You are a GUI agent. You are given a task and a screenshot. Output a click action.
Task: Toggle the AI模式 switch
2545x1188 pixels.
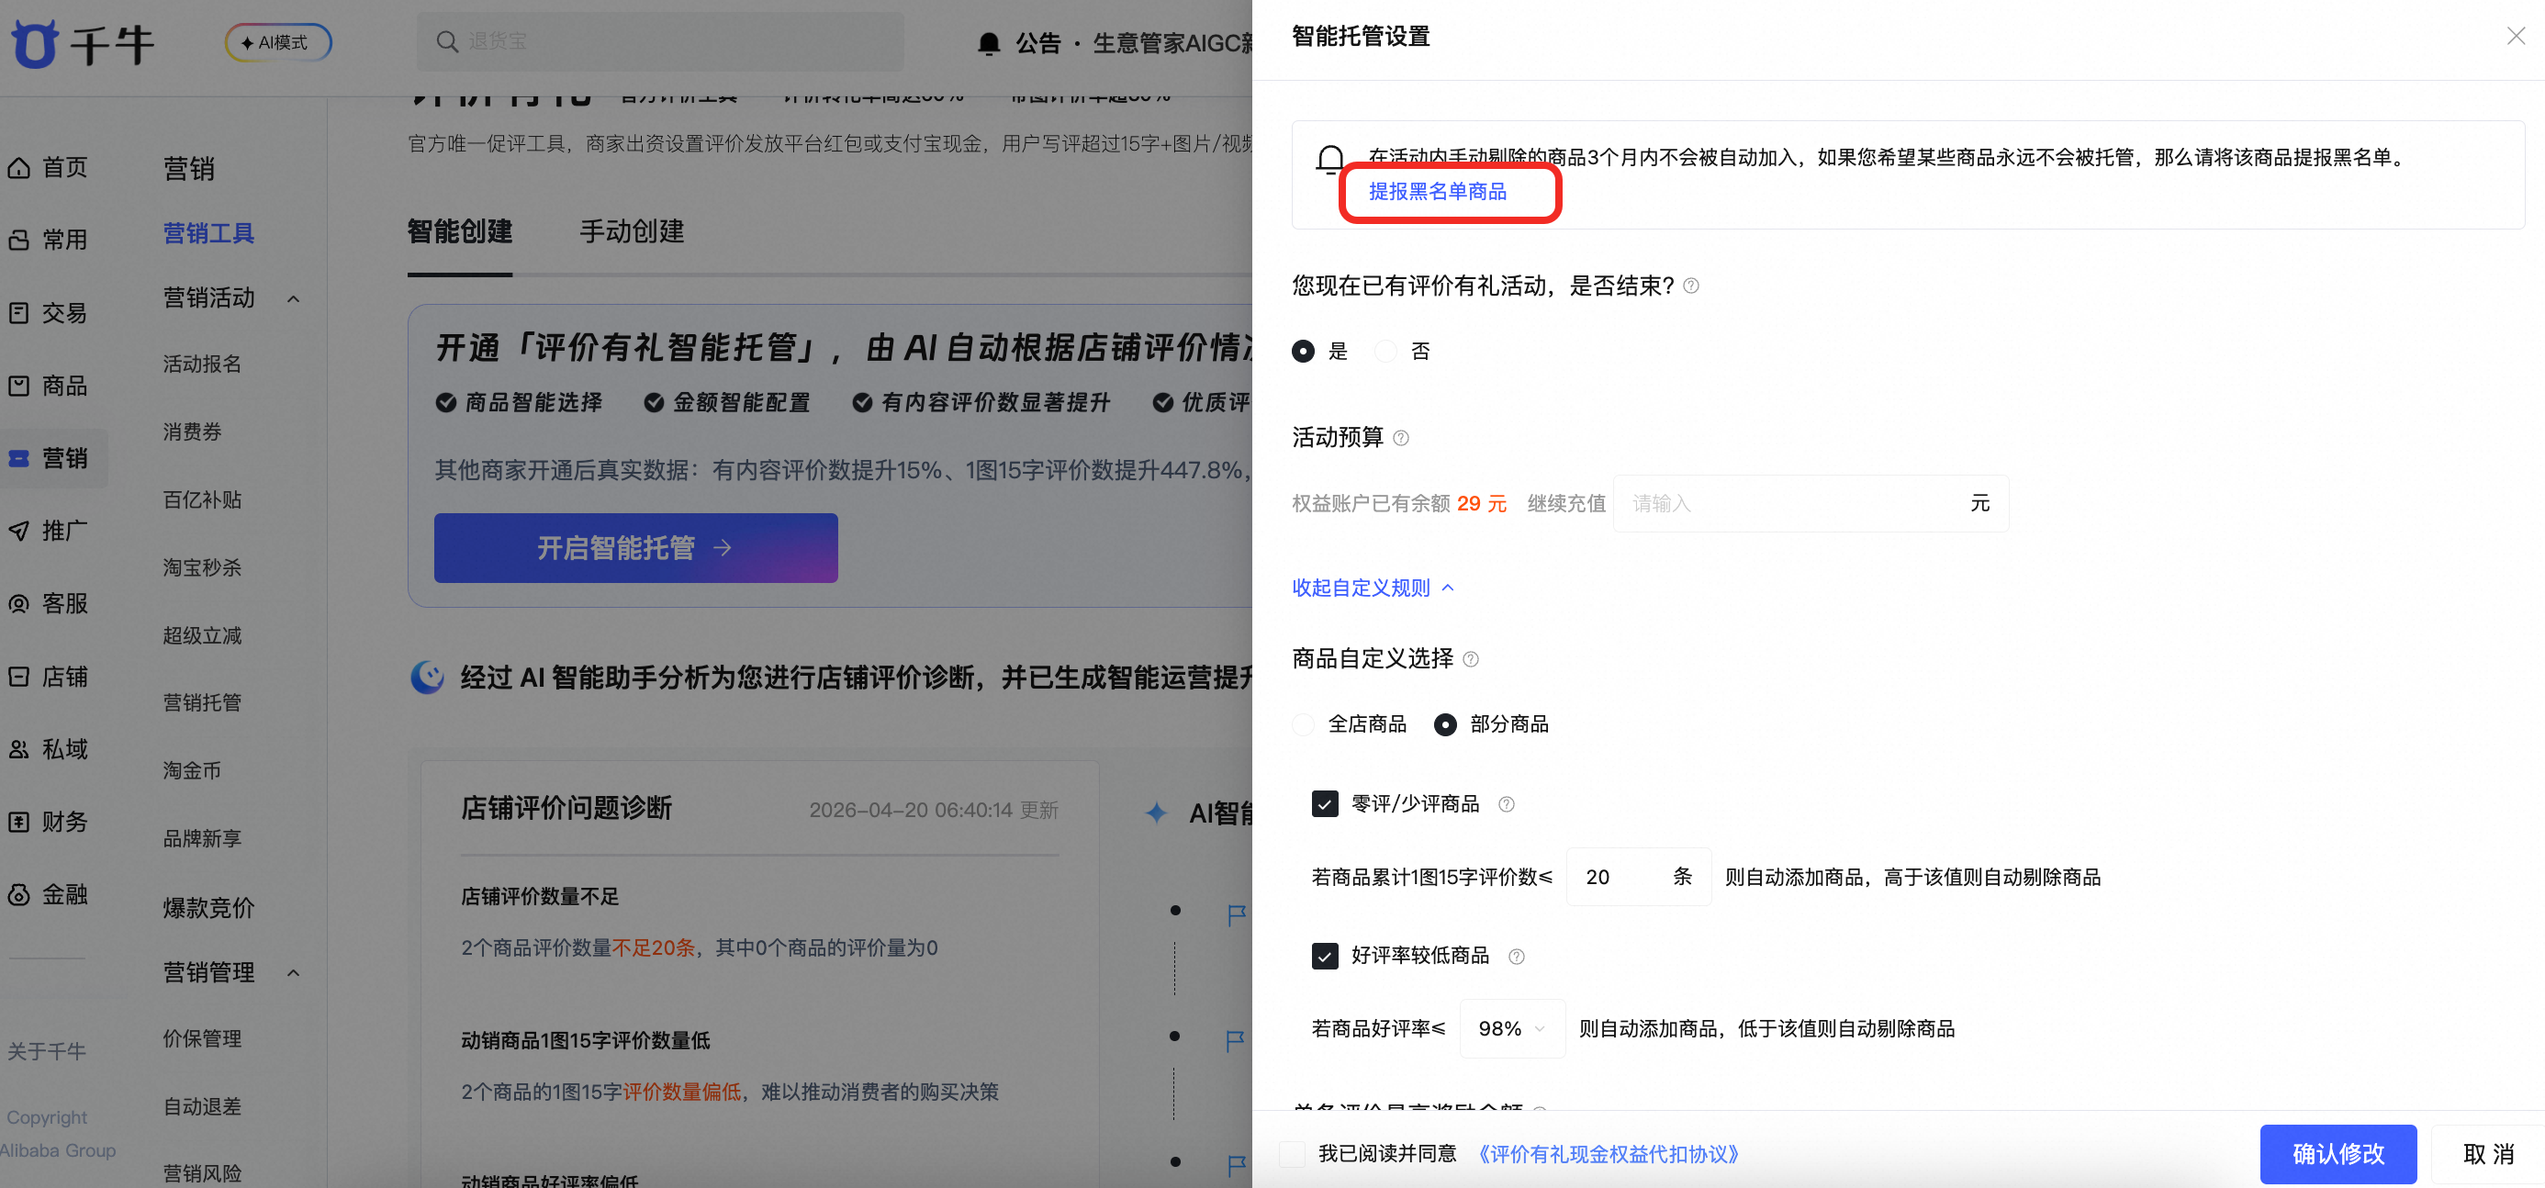click(x=277, y=42)
